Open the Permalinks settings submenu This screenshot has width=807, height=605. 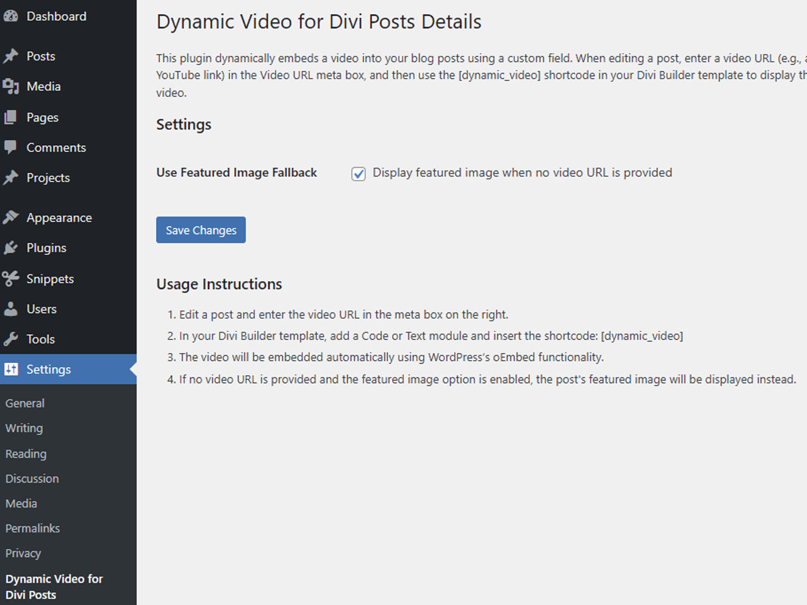pyautogui.click(x=32, y=528)
